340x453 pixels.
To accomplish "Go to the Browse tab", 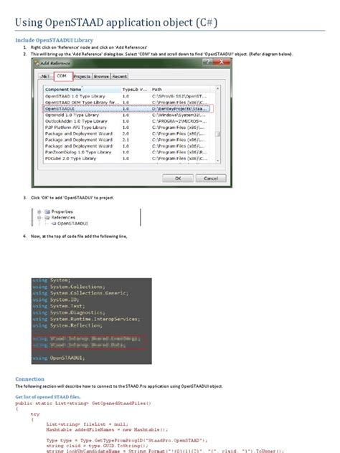I will (101, 76).
